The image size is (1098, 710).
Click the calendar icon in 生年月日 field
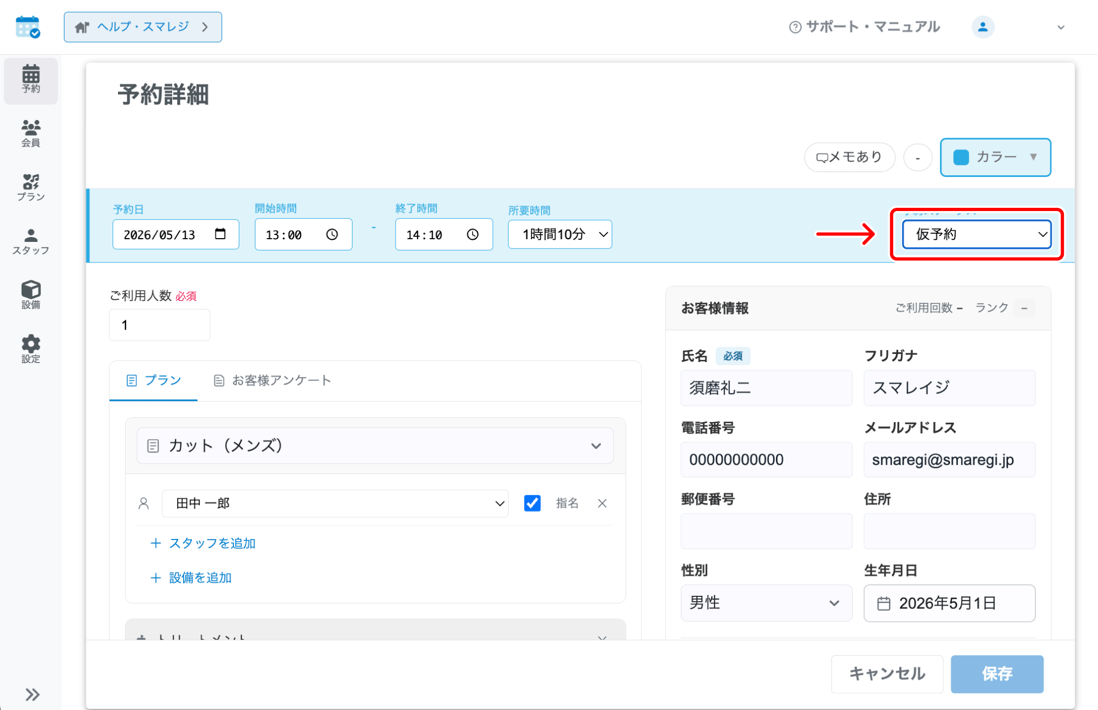point(884,603)
